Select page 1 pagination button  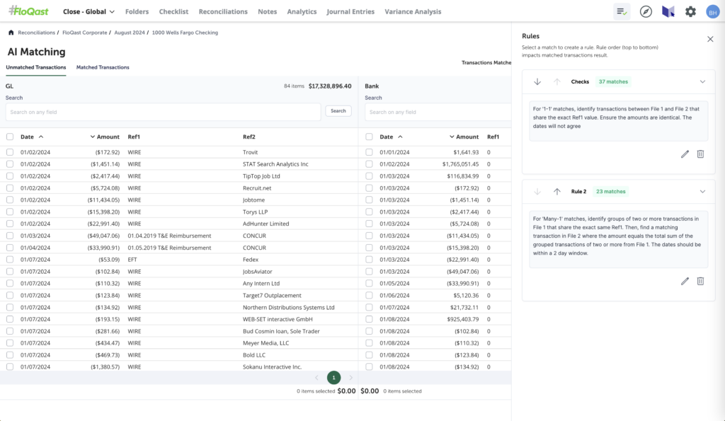coord(334,378)
